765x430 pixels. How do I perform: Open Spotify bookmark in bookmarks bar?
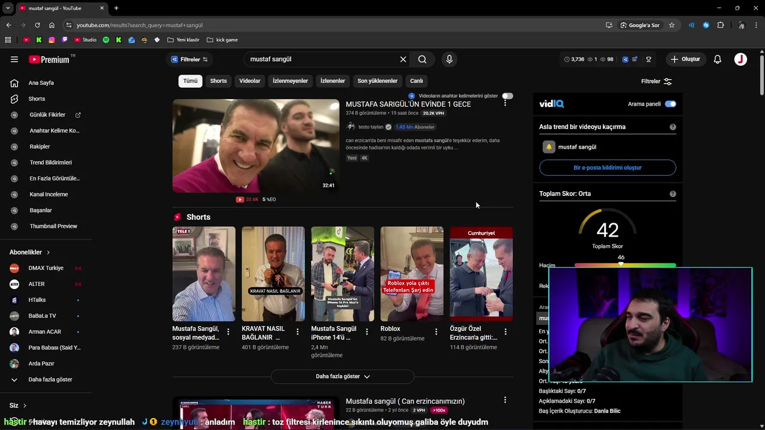(x=106, y=40)
